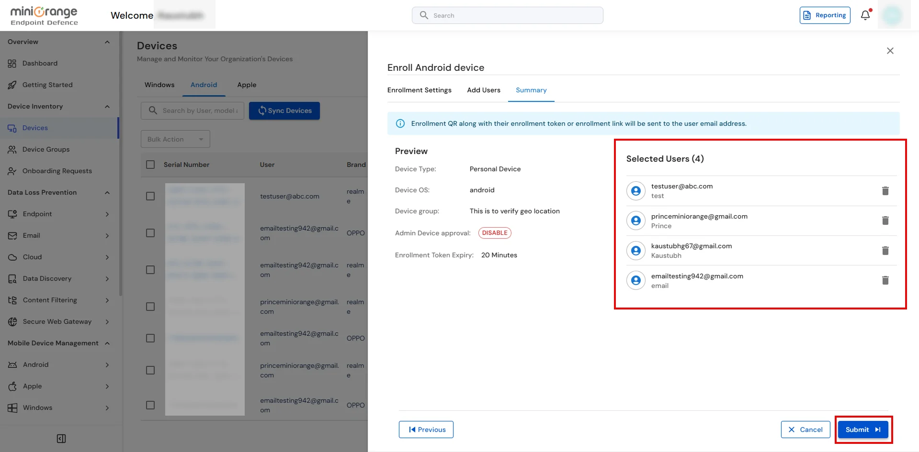Screen dimensions: 919x452
Task: Click the User column header
Action: point(267,165)
